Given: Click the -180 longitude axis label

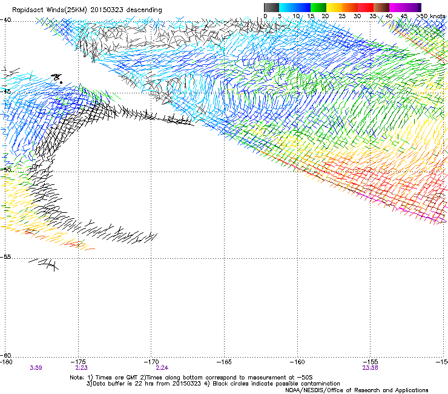Looking at the screenshot, I should point(6,362).
